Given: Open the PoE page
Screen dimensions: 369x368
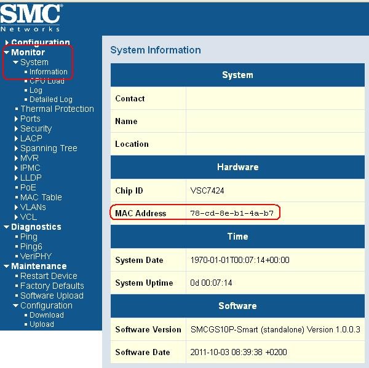Looking at the screenshot, I should [28, 187].
